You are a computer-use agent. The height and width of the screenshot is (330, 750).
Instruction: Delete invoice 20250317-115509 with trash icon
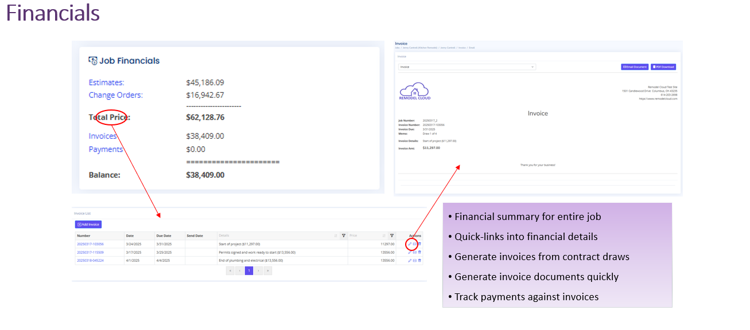(x=419, y=252)
